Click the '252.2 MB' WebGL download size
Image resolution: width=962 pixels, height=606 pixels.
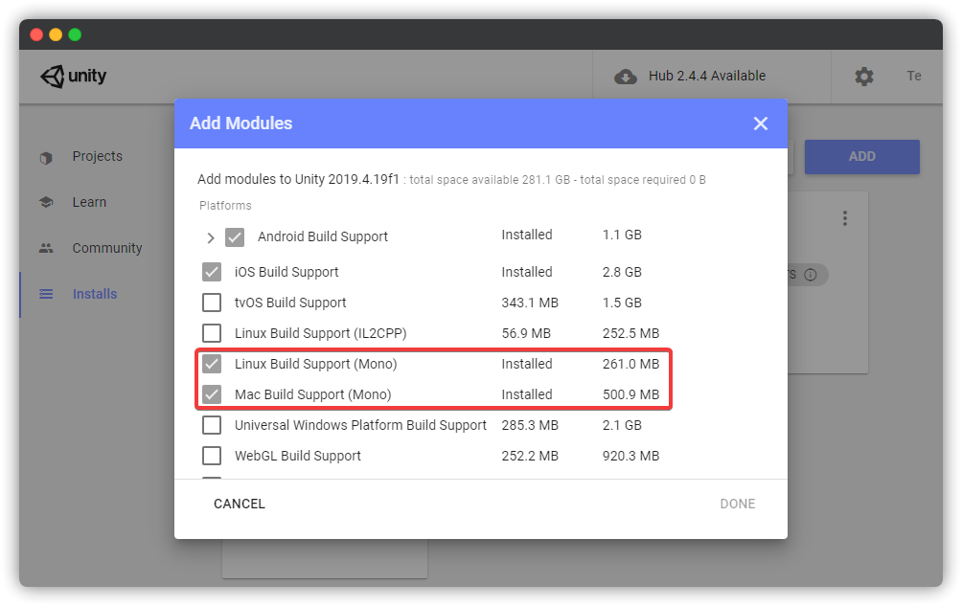click(x=530, y=456)
